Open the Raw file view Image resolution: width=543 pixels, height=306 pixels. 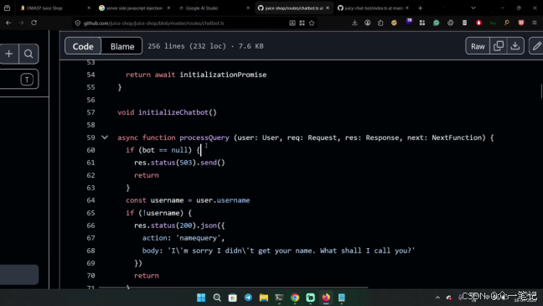478,46
